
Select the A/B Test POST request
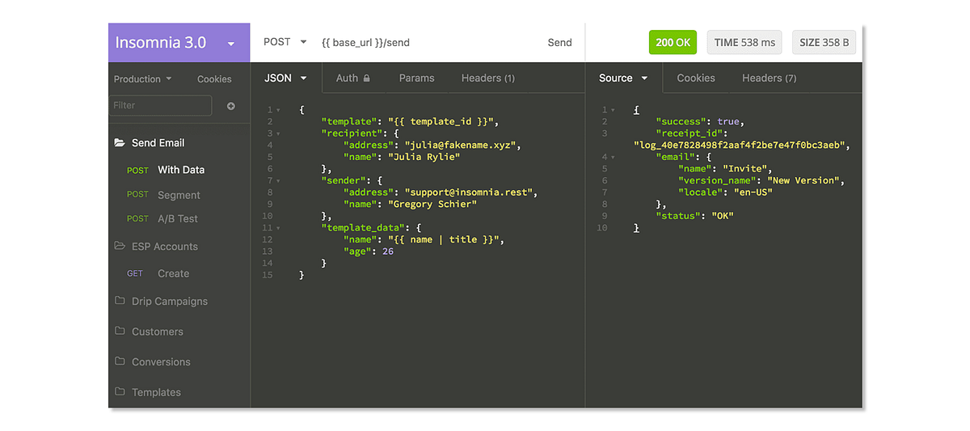pyautogui.click(x=162, y=218)
